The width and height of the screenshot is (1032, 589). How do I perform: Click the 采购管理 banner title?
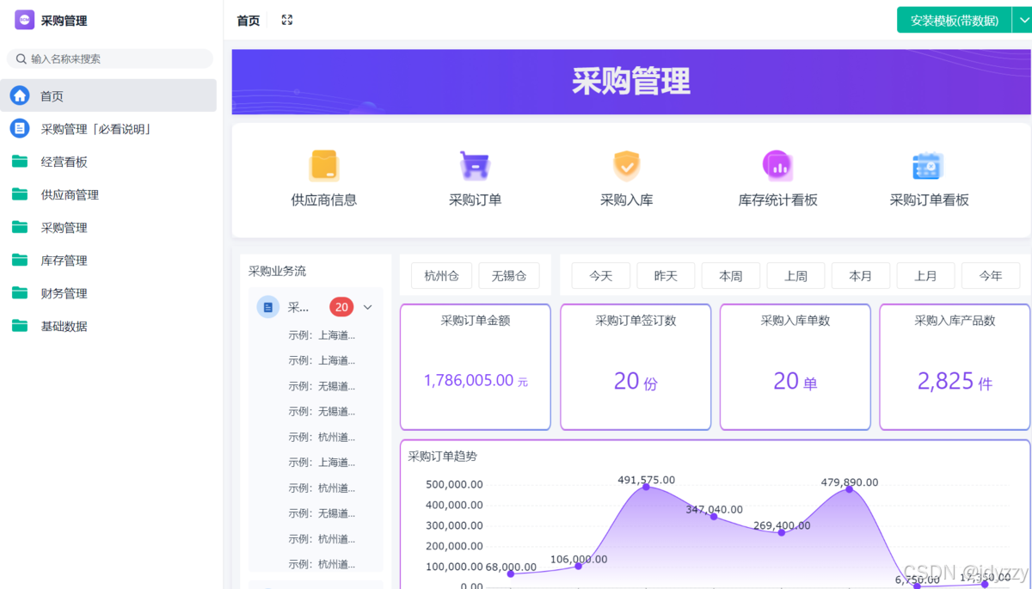pos(631,81)
